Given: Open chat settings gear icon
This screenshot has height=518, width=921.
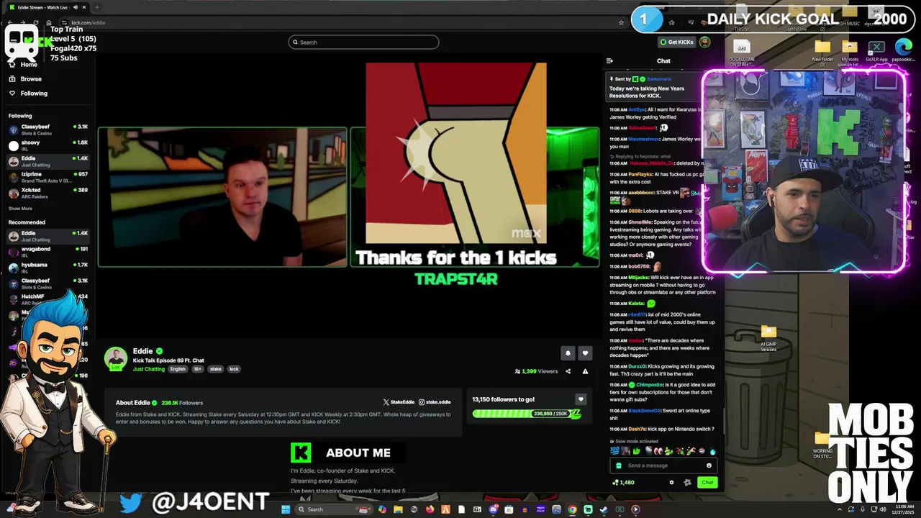Looking at the screenshot, I should pyautogui.click(x=671, y=482).
